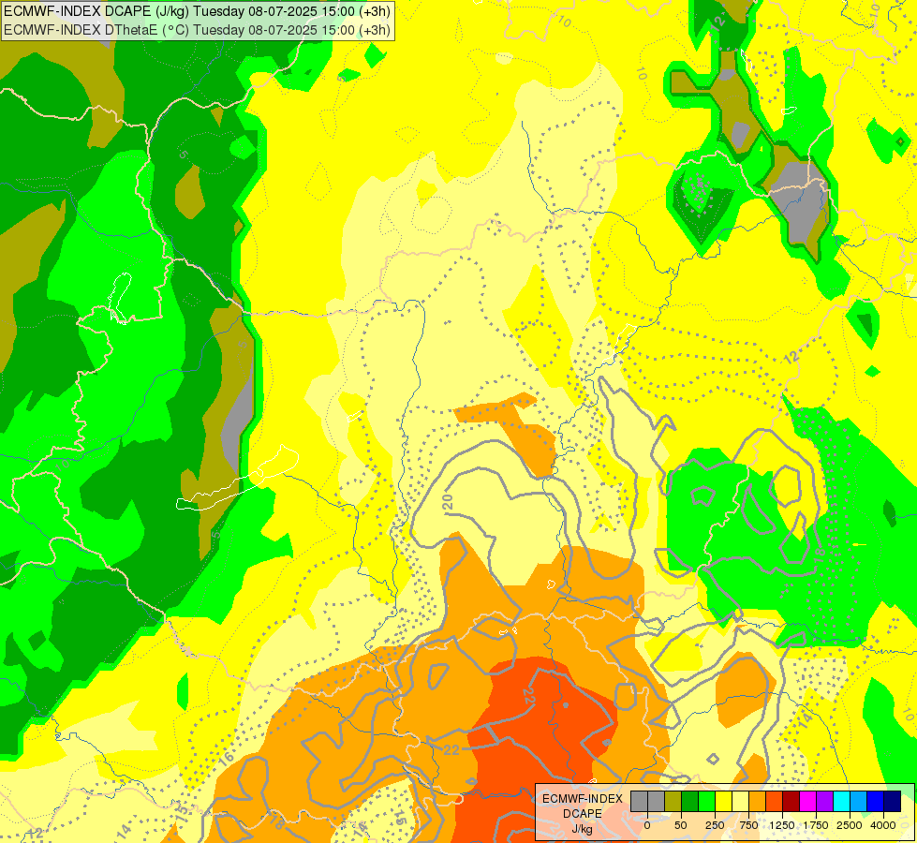The height and width of the screenshot is (843, 917).
Task: Select the bright green legend swatch
Action: [707, 801]
